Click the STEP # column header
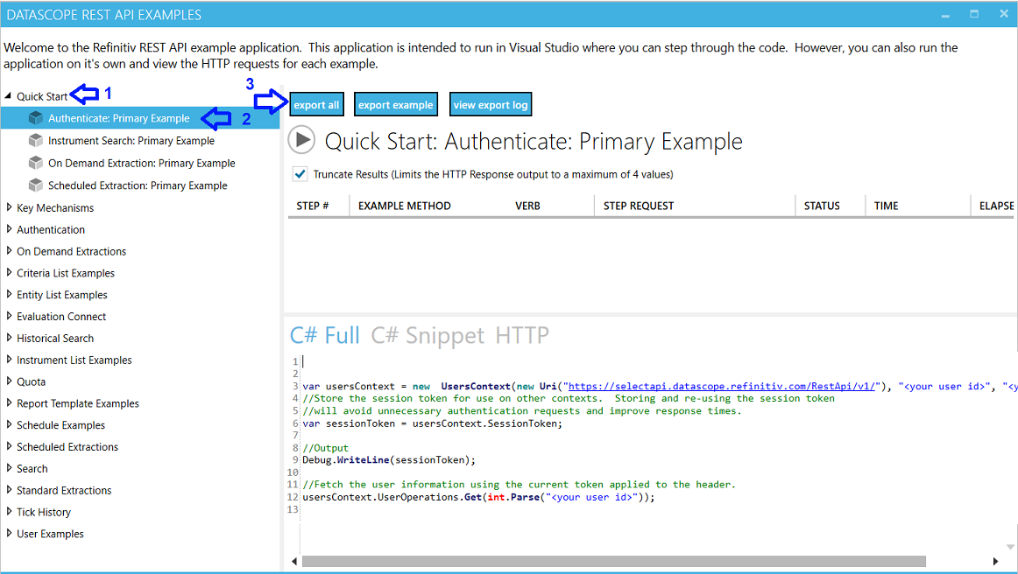Image resolution: width=1018 pixels, height=574 pixels. click(312, 206)
